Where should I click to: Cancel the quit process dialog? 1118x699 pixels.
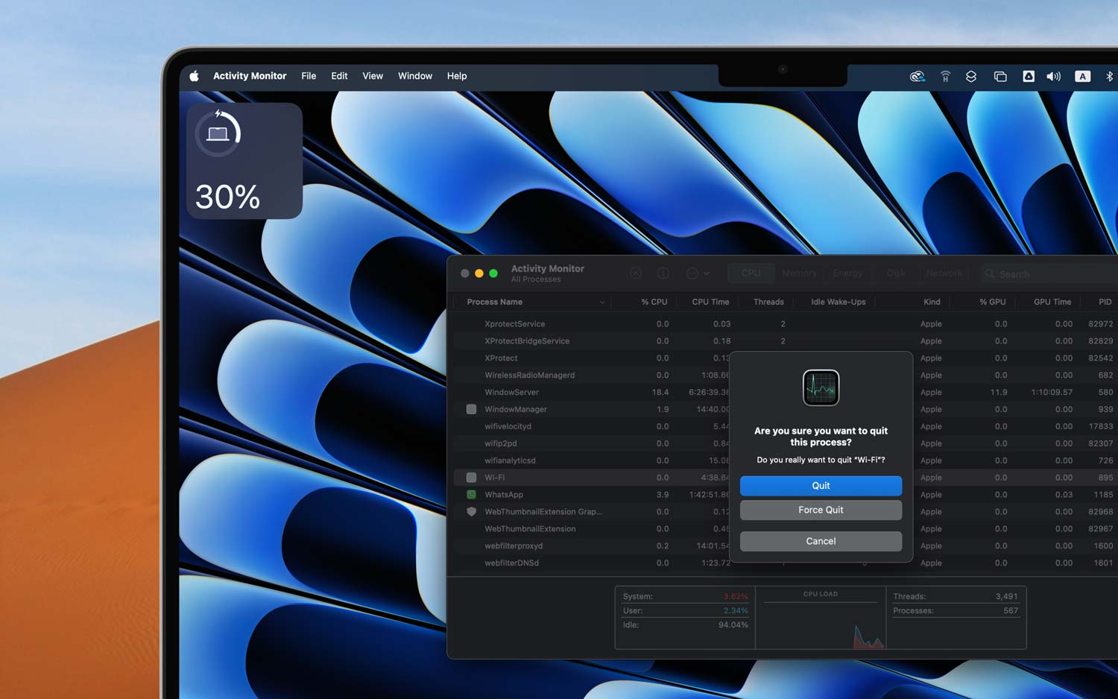tap(820, 541)
